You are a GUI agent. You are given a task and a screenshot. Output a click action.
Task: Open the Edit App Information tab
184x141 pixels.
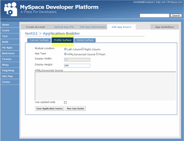(x=93, y=27)
